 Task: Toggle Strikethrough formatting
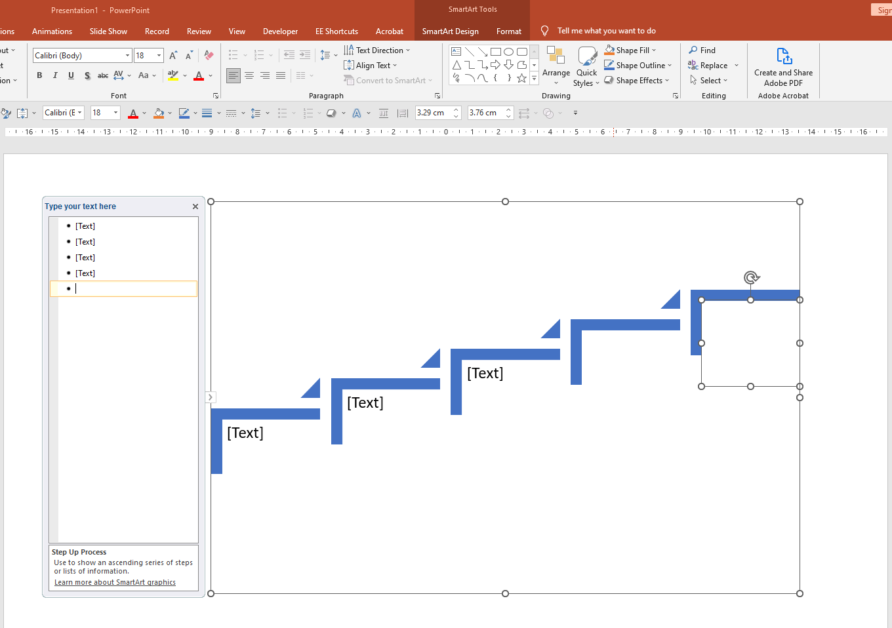pyautogui.click(x=103, y=75)
